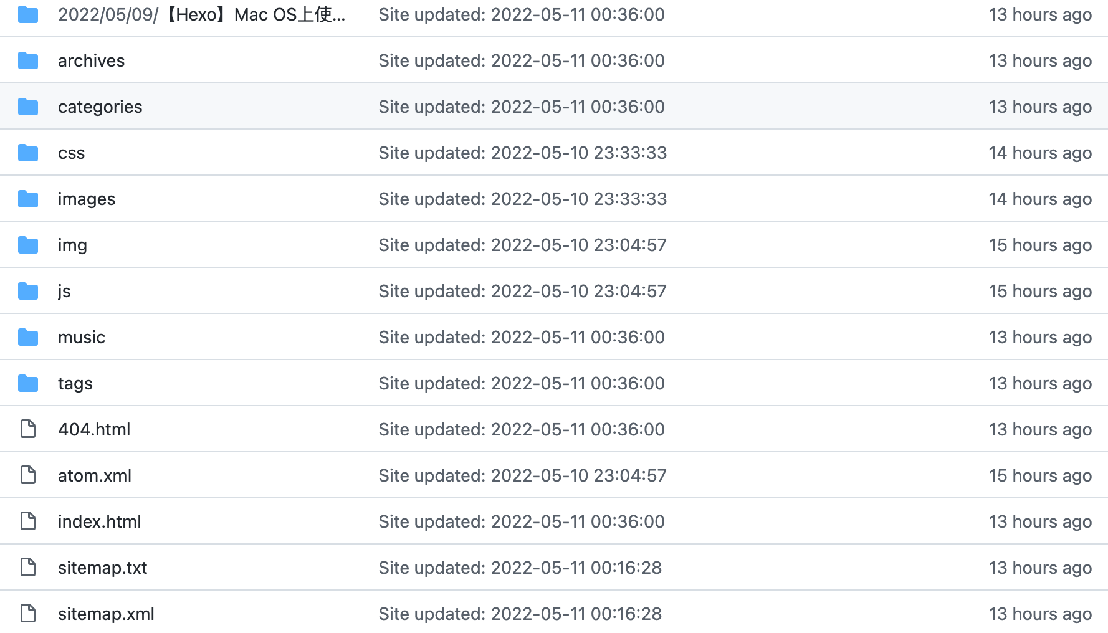1108x633 pixels.
Task: Click the music folder icon
Action: pyautogui.click(x=28, y=337)
